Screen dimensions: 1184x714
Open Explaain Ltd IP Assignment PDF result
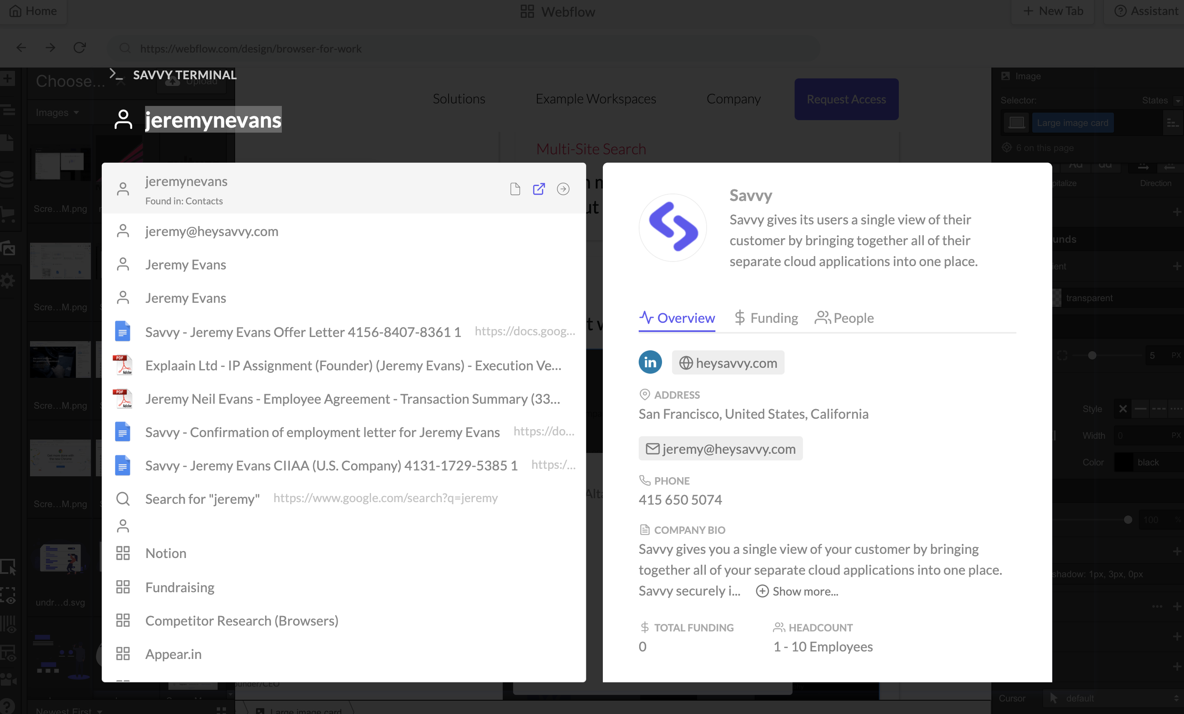344,365
